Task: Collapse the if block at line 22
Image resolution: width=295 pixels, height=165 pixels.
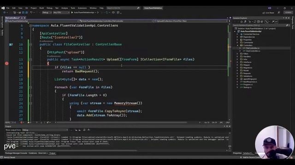Action: click(x=30, y=95)
